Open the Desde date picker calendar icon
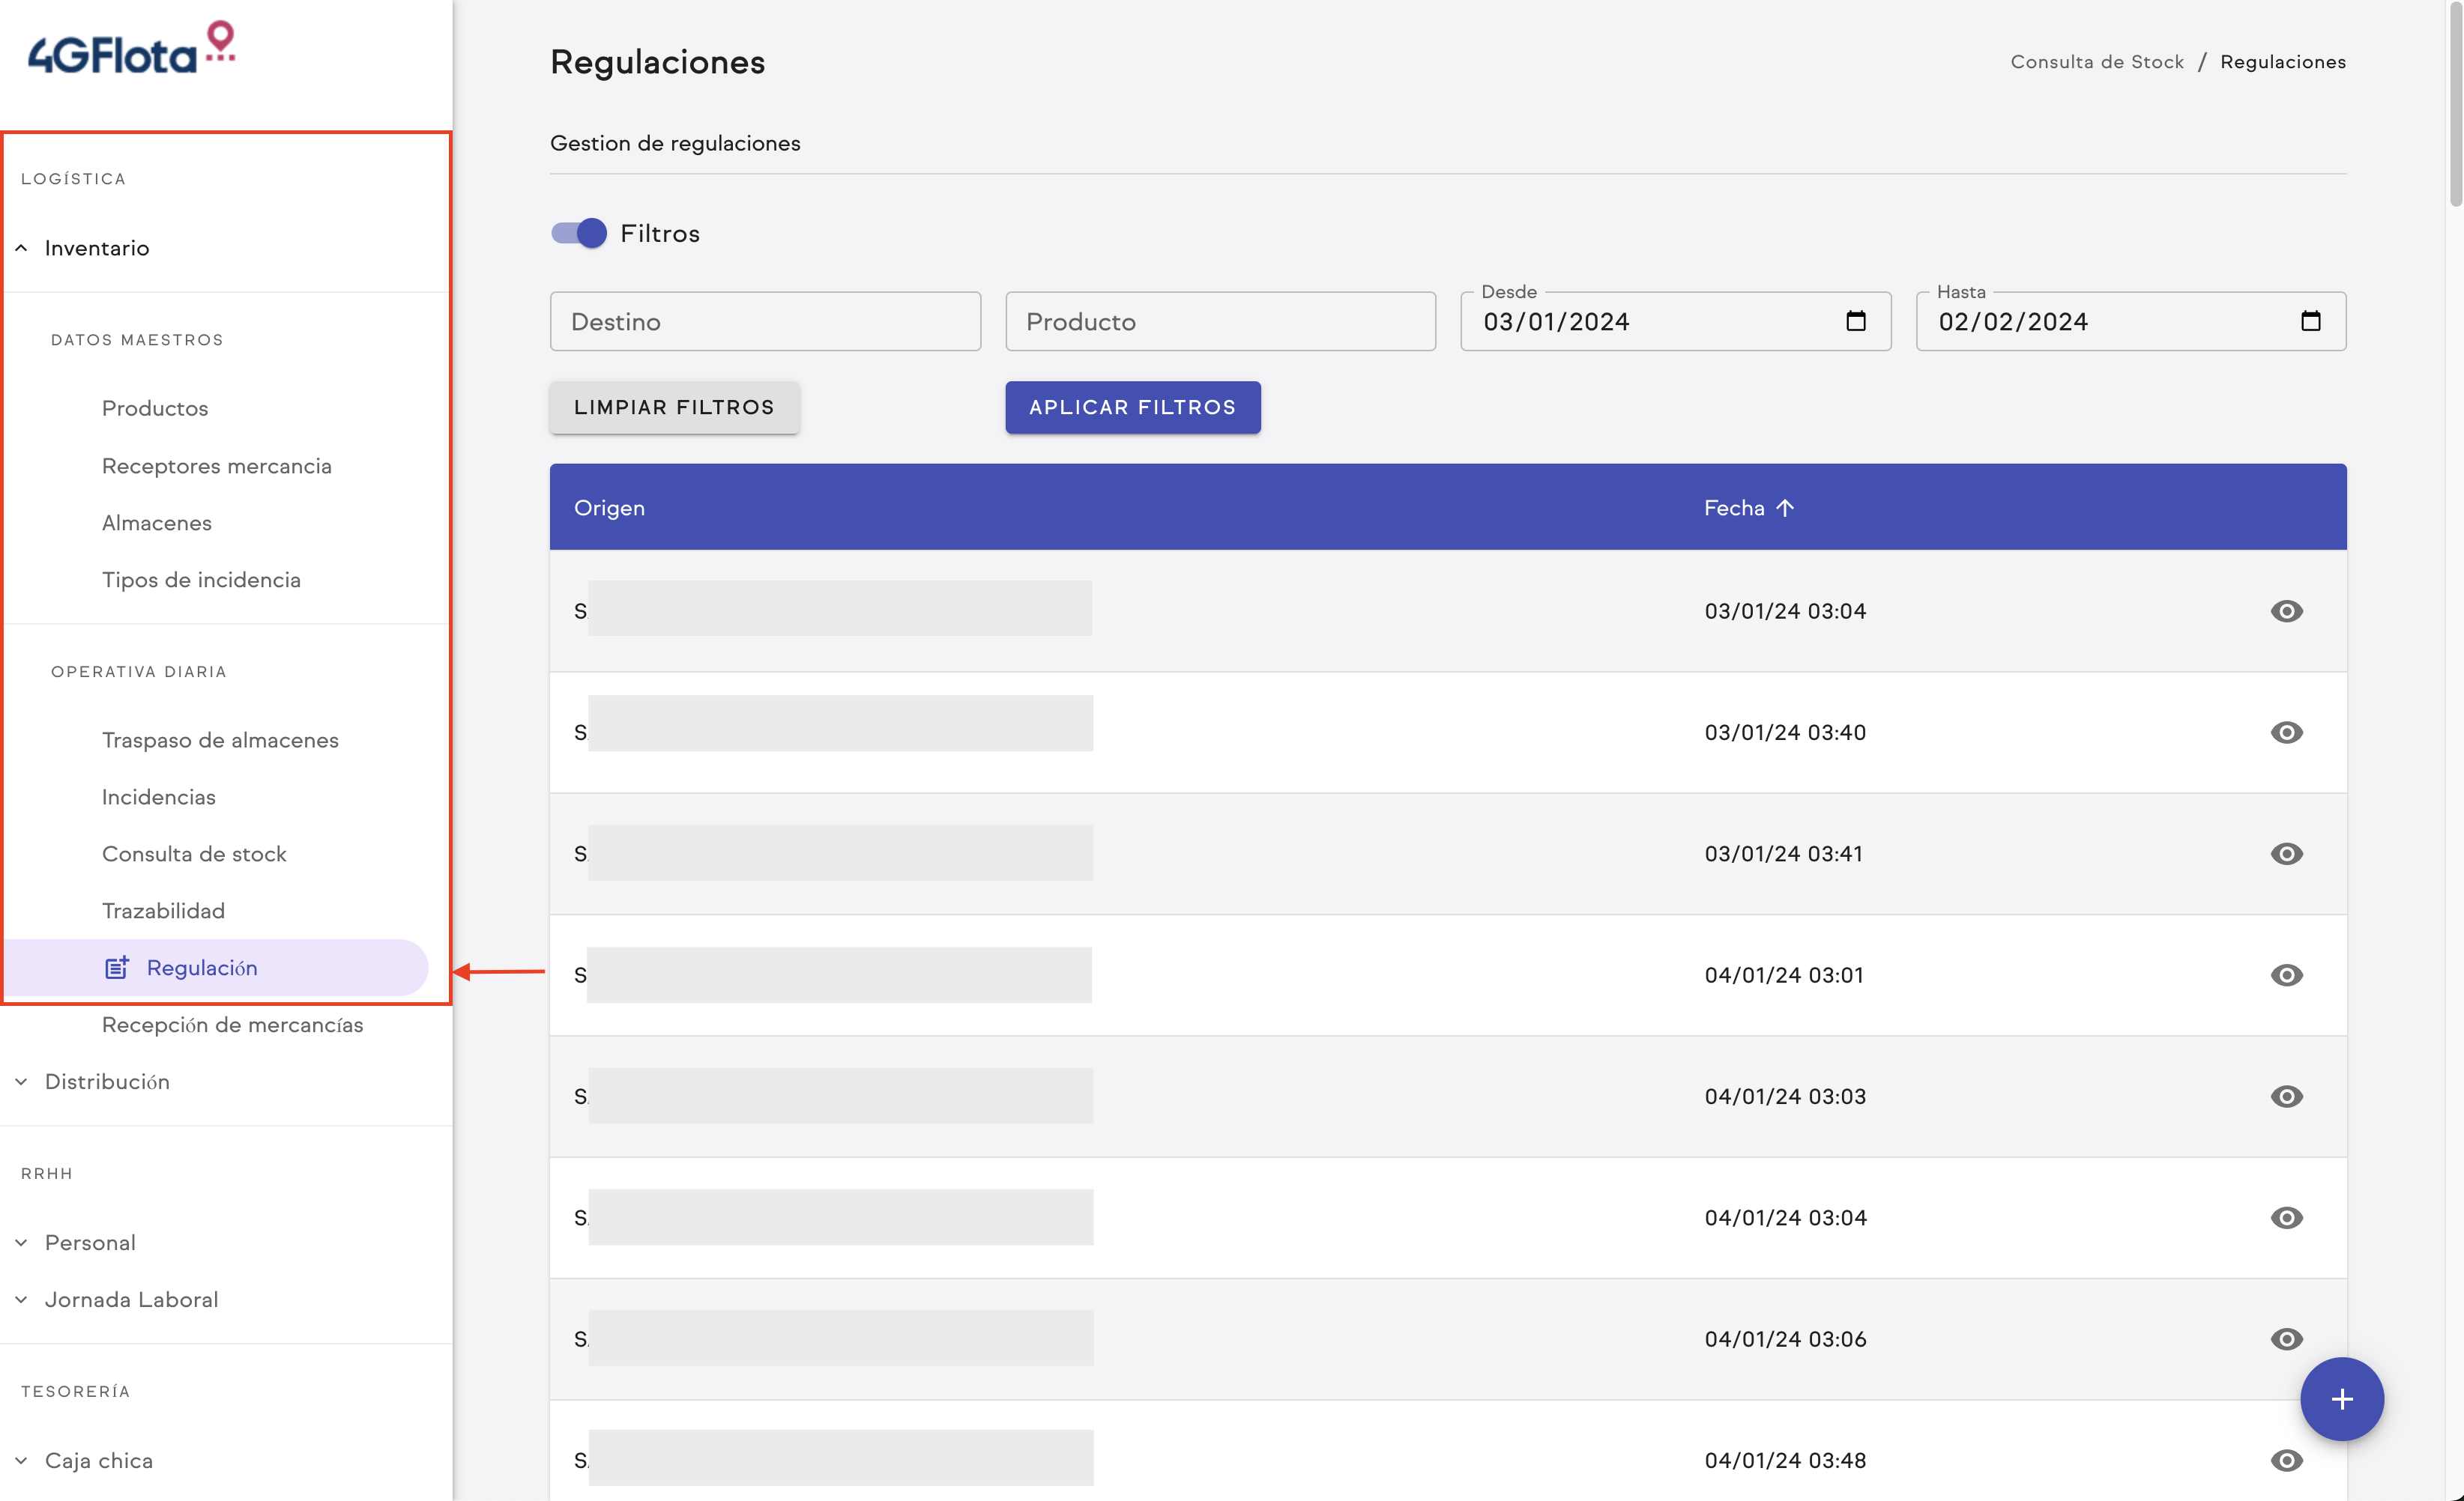2464x1501 pixels. coord(1856,321)
